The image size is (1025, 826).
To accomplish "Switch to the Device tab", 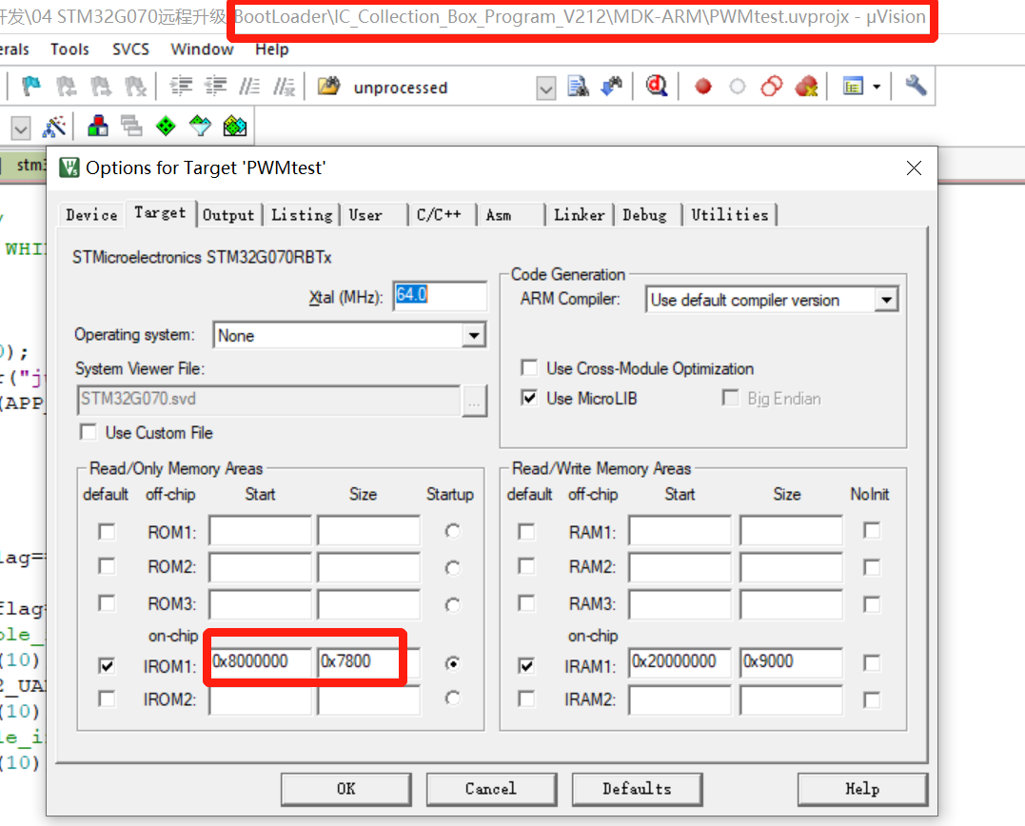I will [x=91, y=215].
